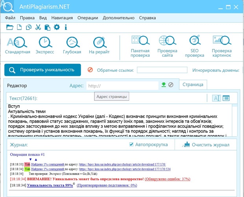The height and width of the screenshot is (197, 244).
Task: Click the Игнорировать домены: label
Action: 216,70
